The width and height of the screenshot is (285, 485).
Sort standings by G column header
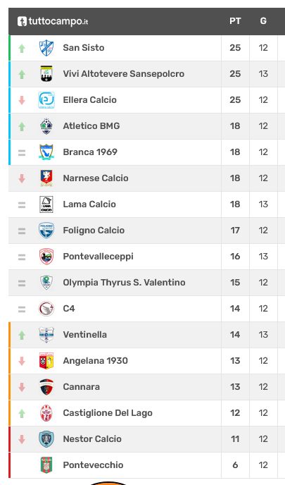263,21
